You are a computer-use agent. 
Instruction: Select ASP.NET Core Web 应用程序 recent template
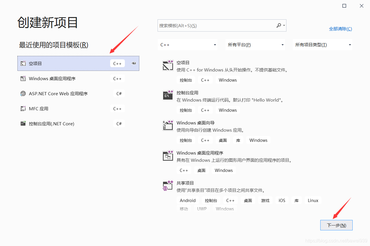coord(78,93)
